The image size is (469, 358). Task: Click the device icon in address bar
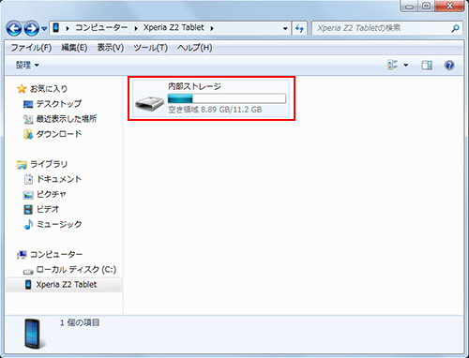pos(56,28)
